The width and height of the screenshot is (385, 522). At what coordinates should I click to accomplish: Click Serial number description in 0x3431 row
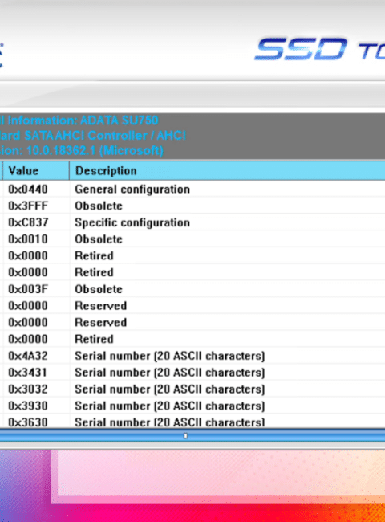(x=170, y=372)
